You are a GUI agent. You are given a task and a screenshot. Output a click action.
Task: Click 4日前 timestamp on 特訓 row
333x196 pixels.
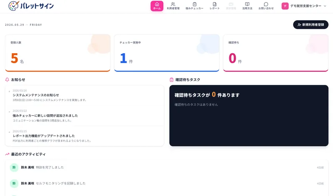point(320,167)
